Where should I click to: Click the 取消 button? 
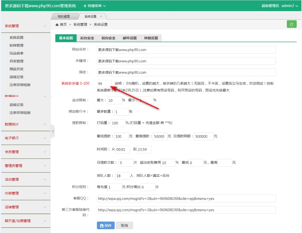coord(124,225)
